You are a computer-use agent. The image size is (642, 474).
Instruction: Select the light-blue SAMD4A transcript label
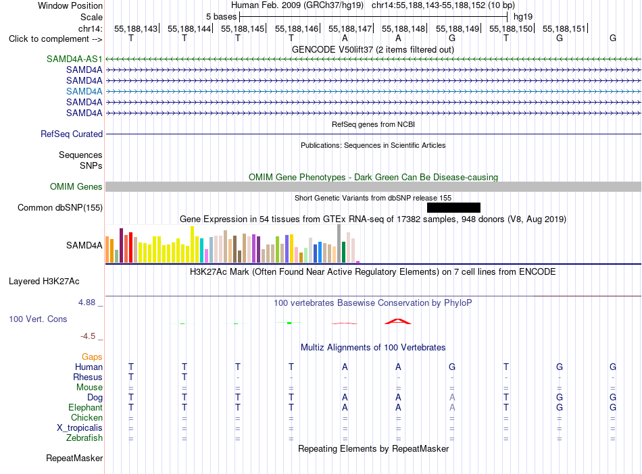click(84, 91)
